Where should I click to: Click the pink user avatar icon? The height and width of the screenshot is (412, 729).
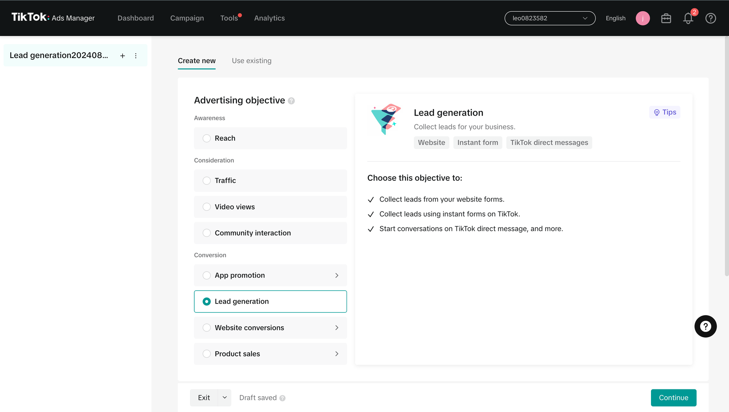pos(643,18)
